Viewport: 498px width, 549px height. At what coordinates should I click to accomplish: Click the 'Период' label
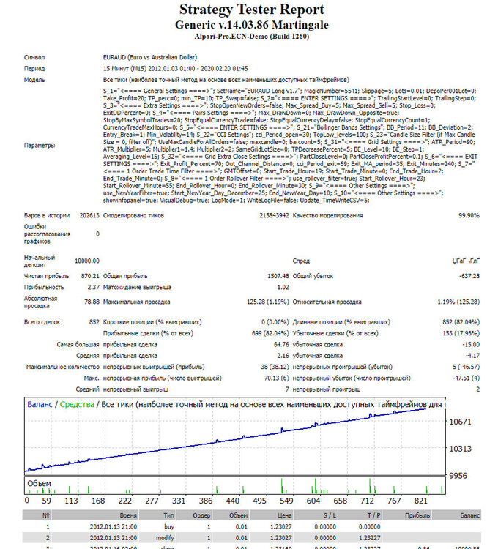click(x=34, y=69)
